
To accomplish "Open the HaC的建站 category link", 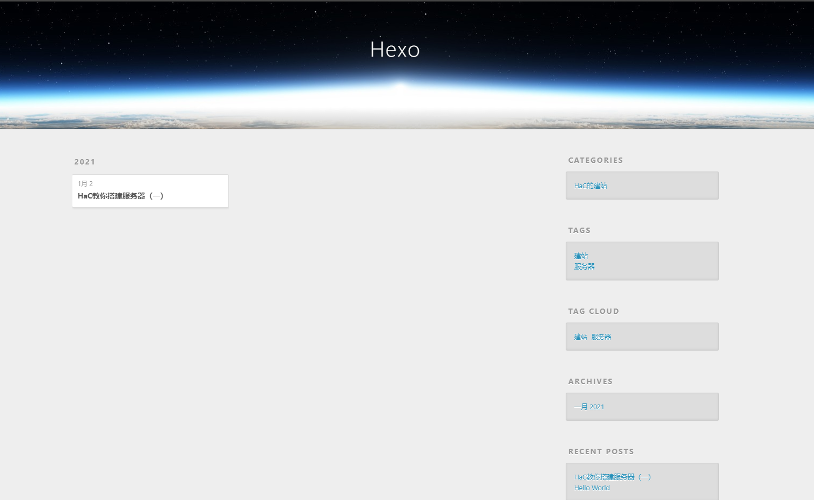I will tap(591, 186).
